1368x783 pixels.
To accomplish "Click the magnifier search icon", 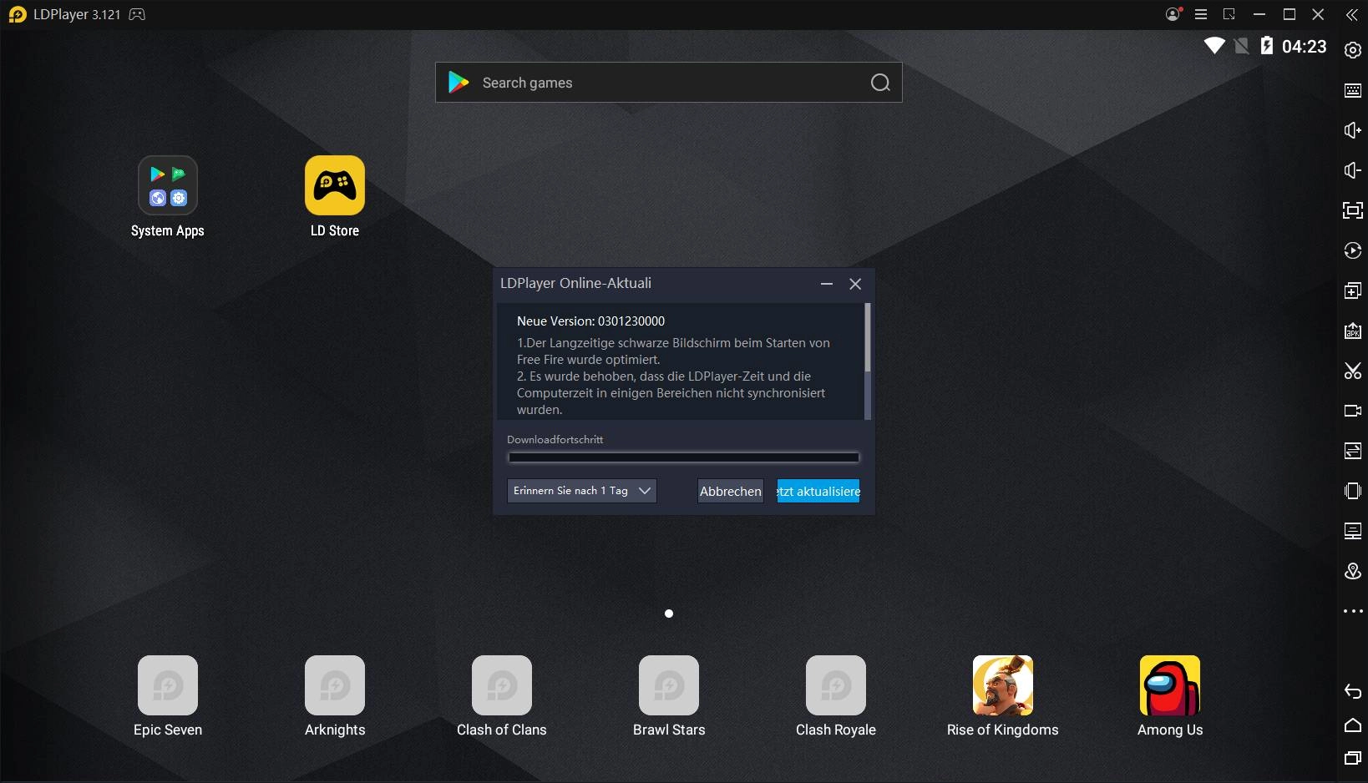I will pyautogui.click(x=880, y=83).
